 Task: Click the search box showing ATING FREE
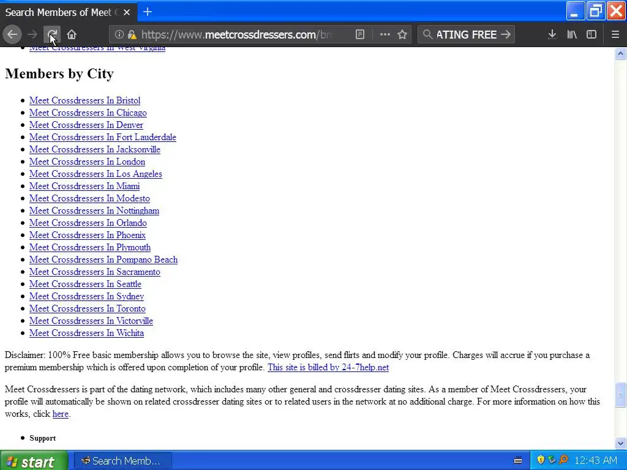coord(466,35)
